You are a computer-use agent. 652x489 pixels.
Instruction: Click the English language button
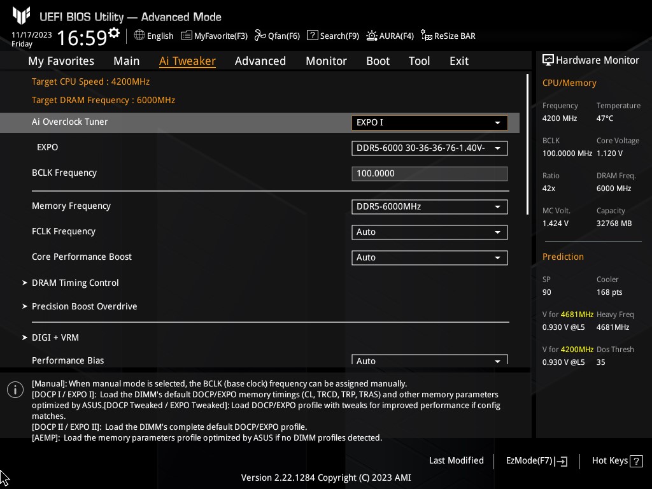pyautogui.click(x=160, y=36)
